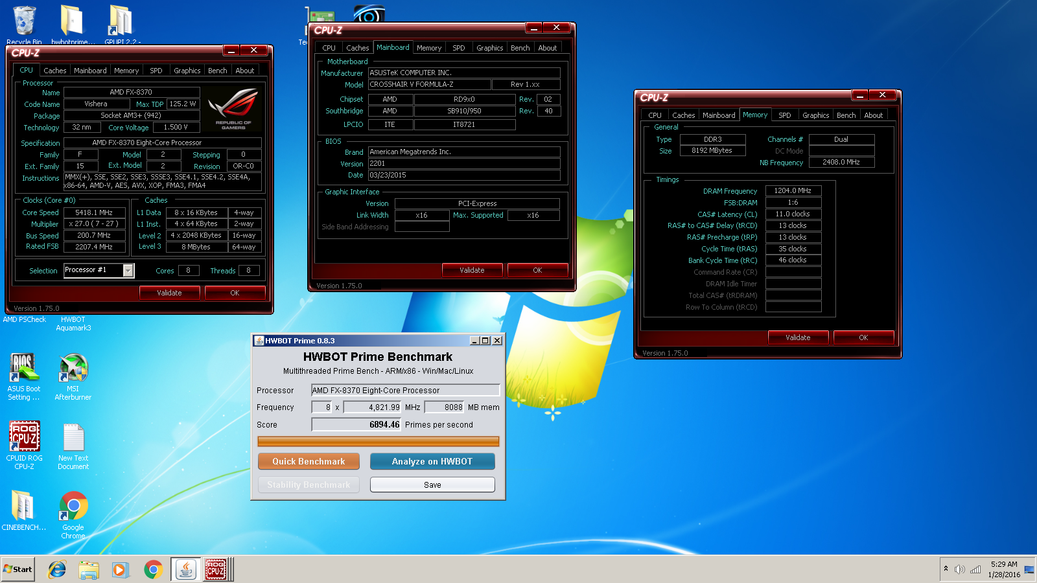Image resolution: width=1037 pixels, height=583 pixels.
Task: Click the Score field showing 6894.46
Action: [x=356, y=424]
